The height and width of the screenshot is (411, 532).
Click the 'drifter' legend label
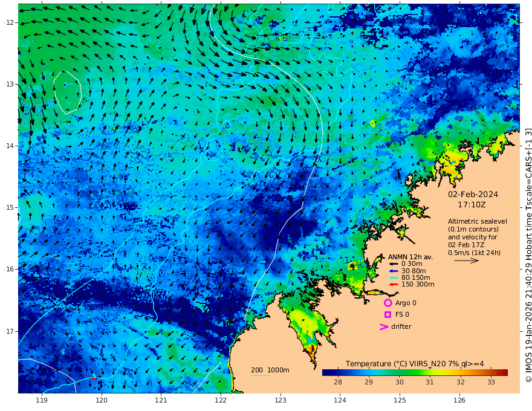(401, 326)
